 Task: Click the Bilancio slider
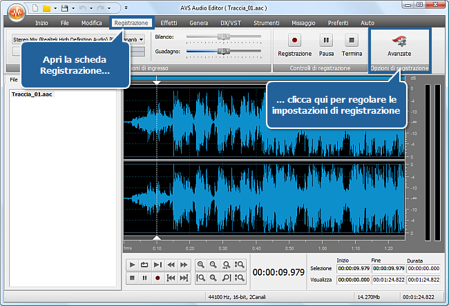[224, 37]
